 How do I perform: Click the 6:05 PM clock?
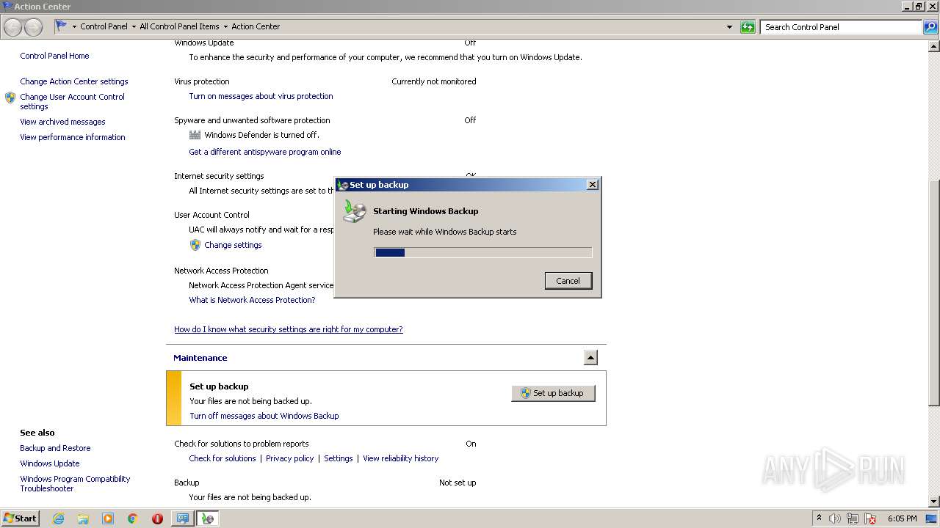[902, 518]
